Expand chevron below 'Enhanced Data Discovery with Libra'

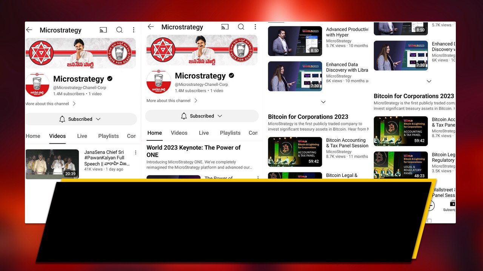[323, 102]
